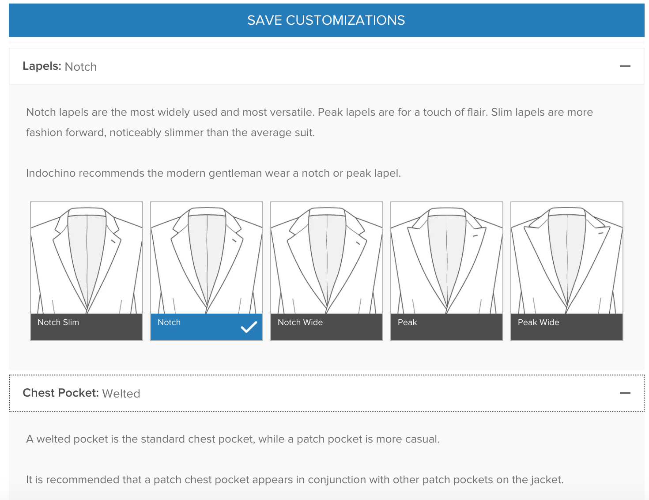Collapse the Chest Pocket section minus icon

pos(625,393)
